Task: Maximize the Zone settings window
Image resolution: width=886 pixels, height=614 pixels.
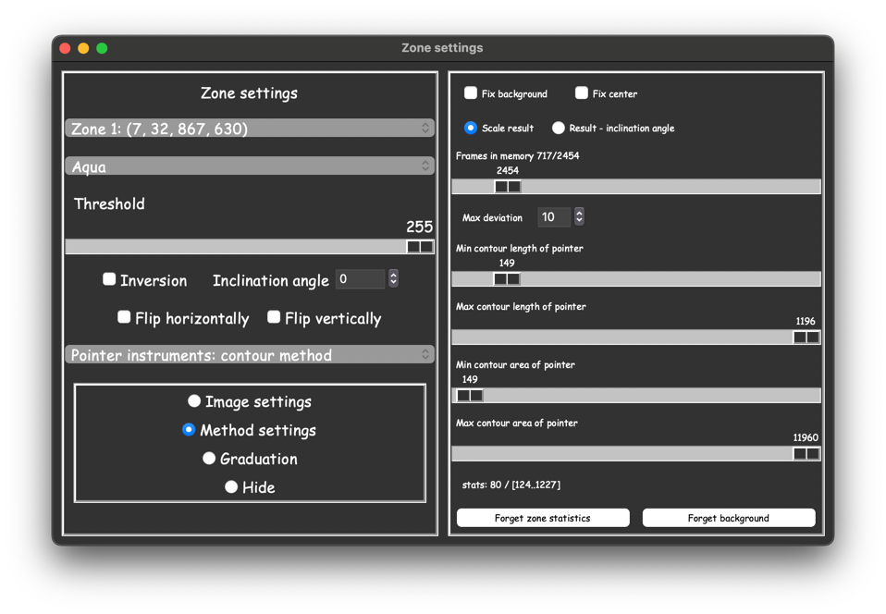Action: click(x=103, y=49)
